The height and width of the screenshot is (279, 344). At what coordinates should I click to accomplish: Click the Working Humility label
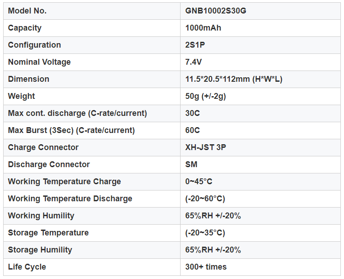pyautogui.click(x=41, y=216)
